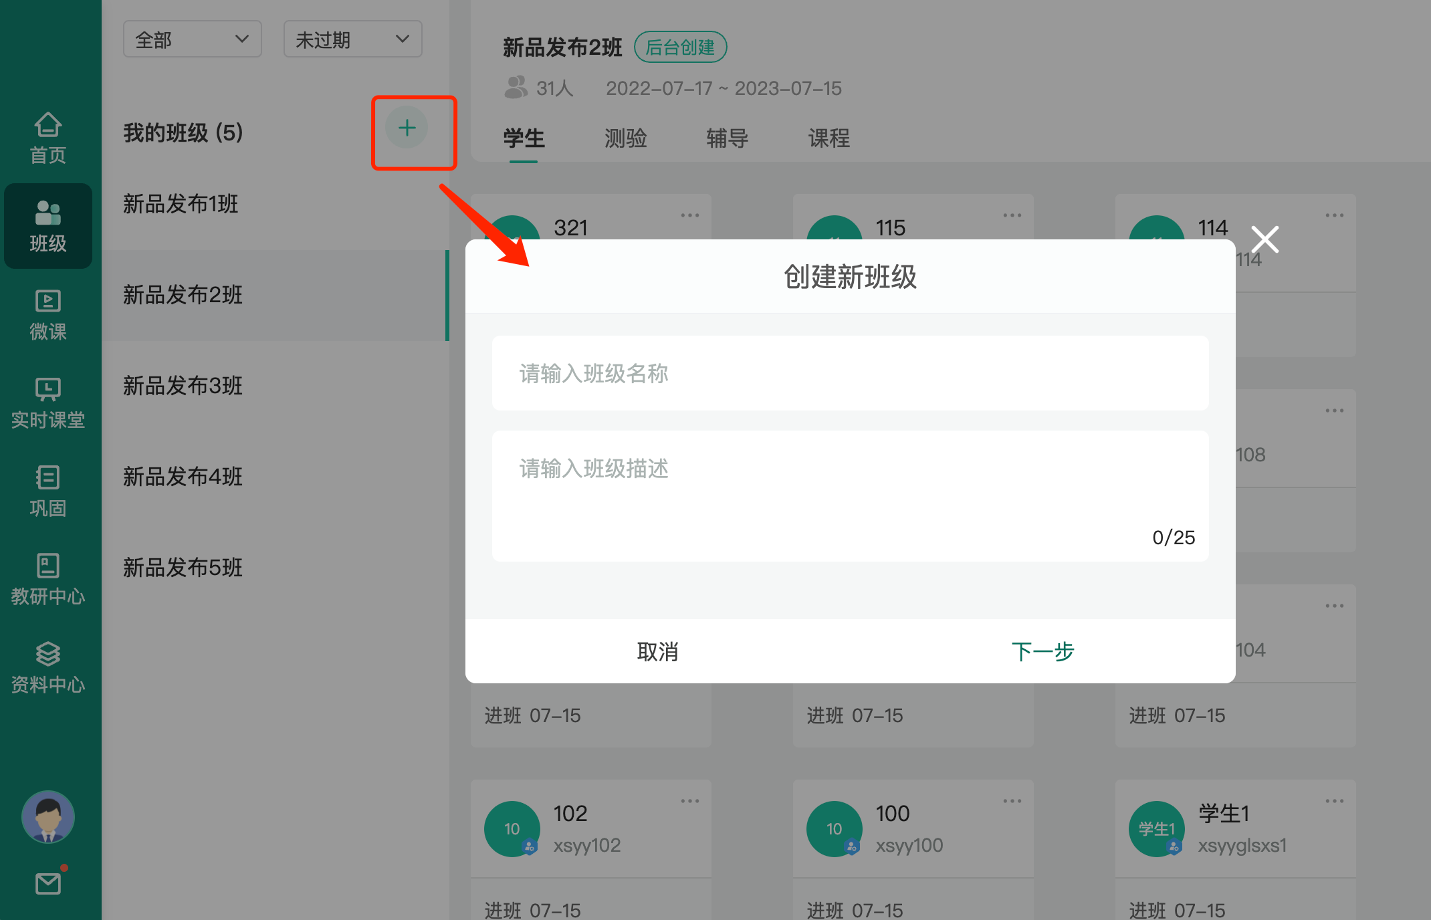This screenshot has width=1431, height=920.
Task: Click the user avatar in sidebar
Action: pos(48,817)
